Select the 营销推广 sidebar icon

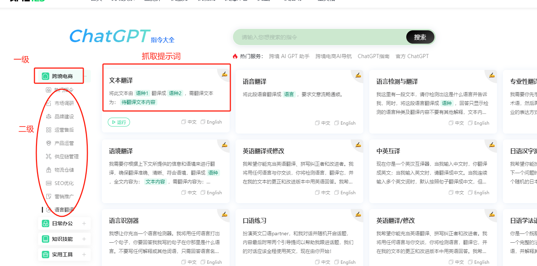[49, 196]
